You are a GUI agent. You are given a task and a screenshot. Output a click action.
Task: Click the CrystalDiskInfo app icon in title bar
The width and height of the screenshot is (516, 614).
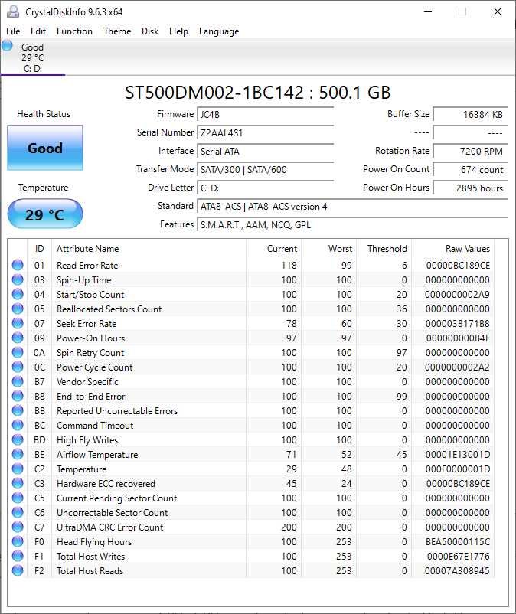13,11
